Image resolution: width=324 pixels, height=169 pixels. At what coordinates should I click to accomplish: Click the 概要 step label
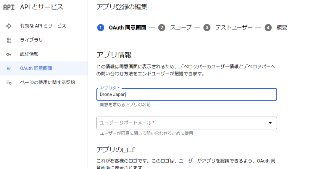point(282,28)
